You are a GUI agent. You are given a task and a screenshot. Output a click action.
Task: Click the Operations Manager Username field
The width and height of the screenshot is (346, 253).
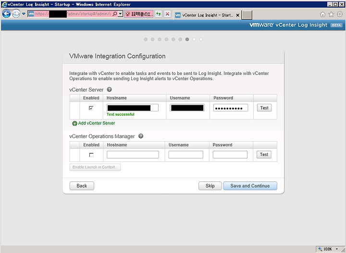point(186,155)
